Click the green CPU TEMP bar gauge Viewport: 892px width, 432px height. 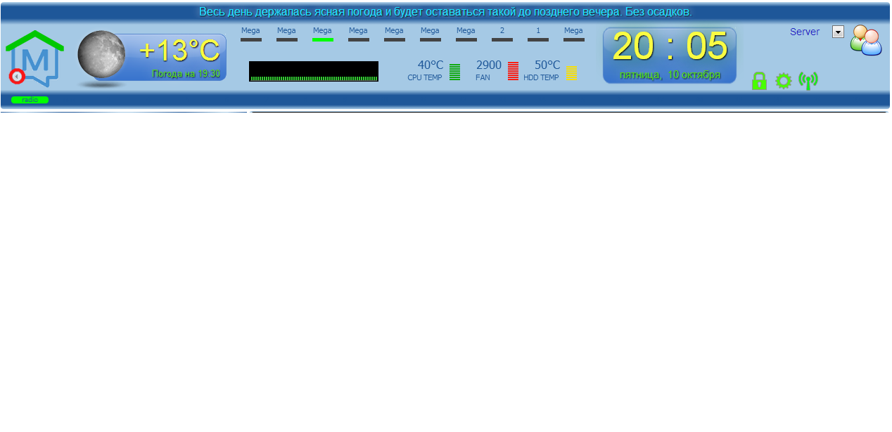click(454, 72)
